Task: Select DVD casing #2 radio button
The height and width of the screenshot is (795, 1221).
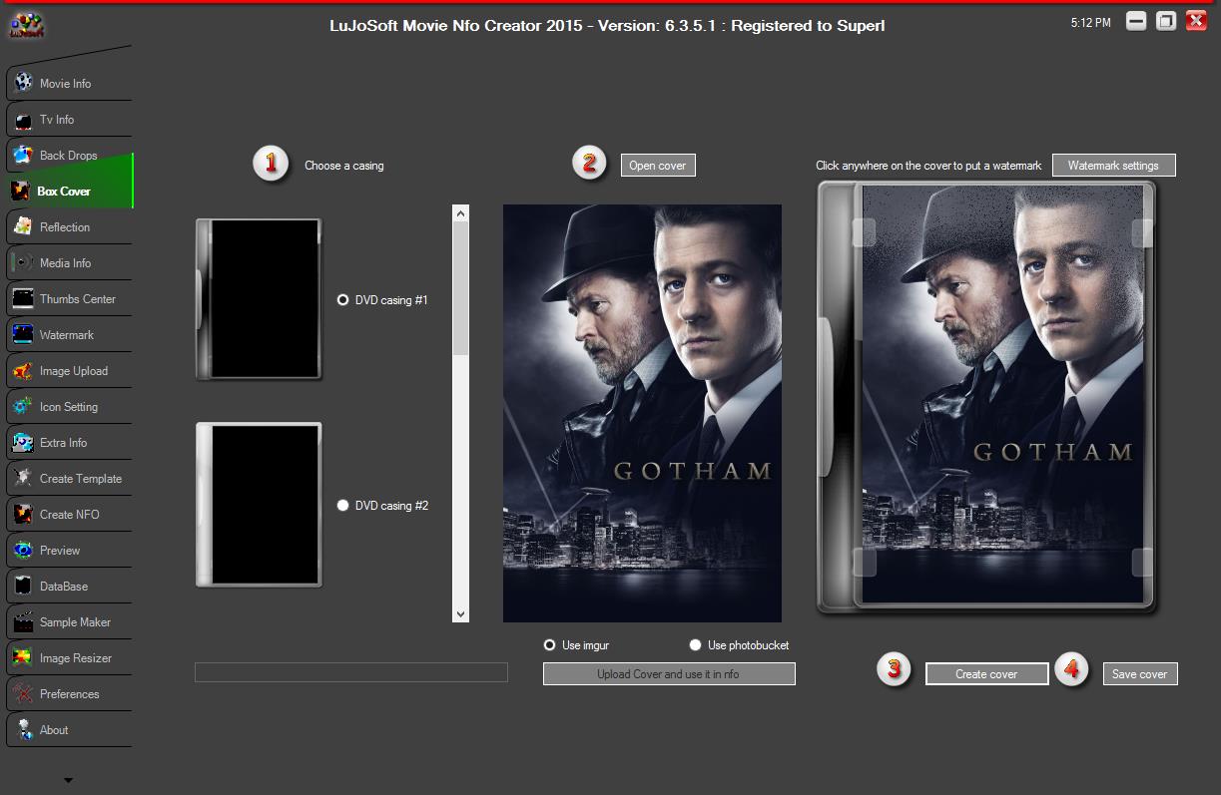Action: [x=343, y=505]
